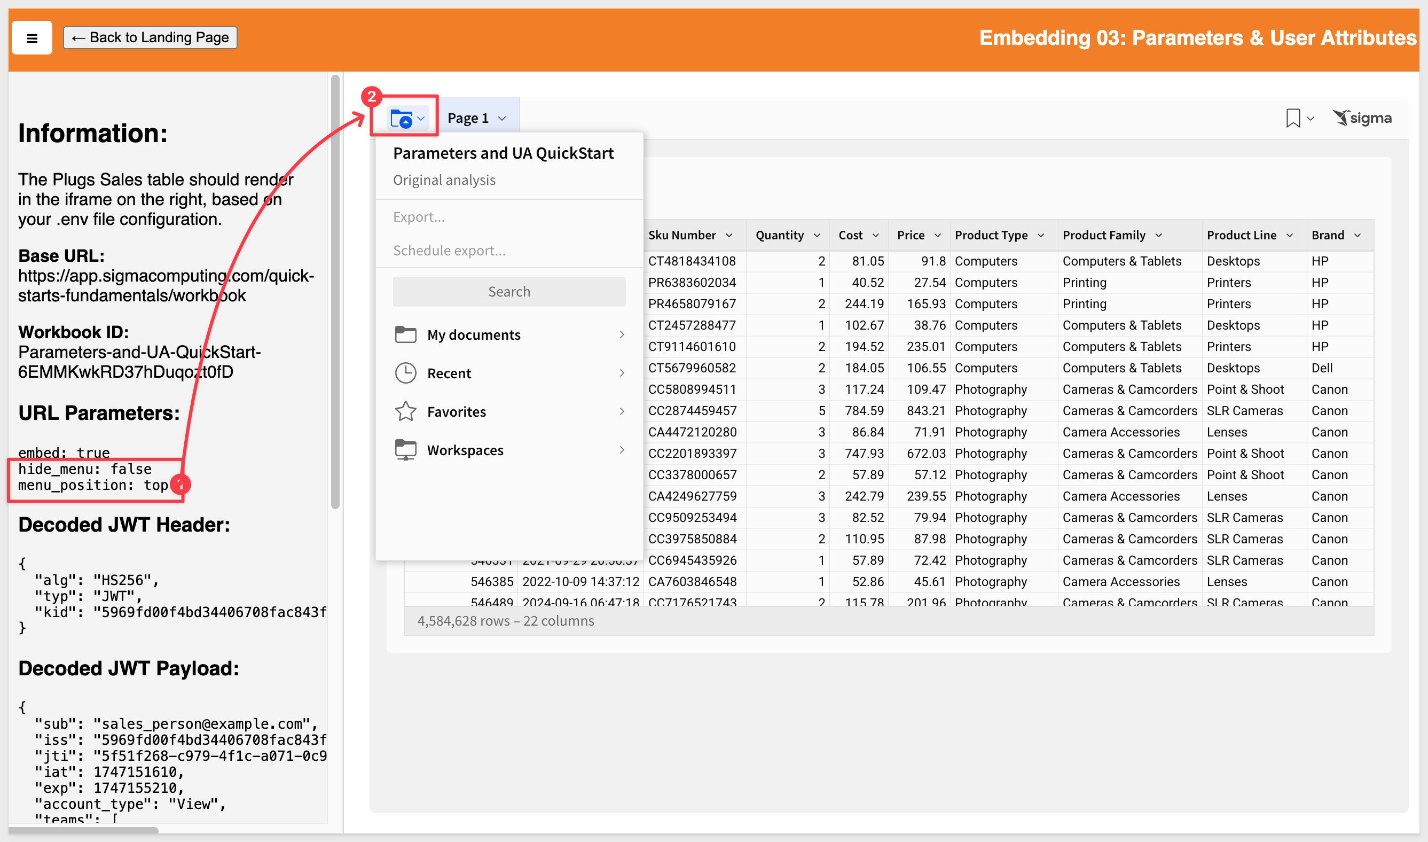The height and width of the screenshot is (842, 1428).
Task: Click the sigma logo
Action: pos(1362,118)
